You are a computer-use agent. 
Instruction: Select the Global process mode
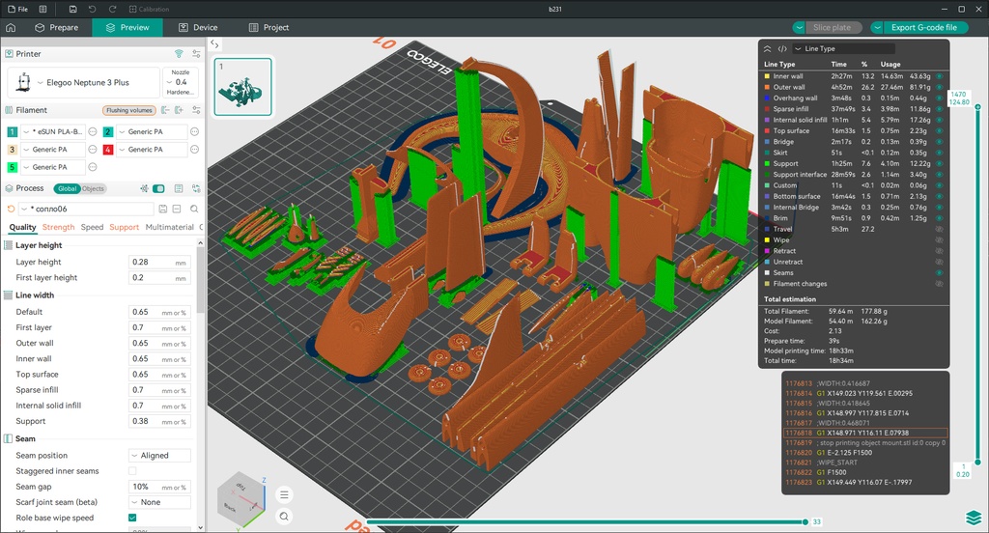pyautogui.click(x=67, y=188)
